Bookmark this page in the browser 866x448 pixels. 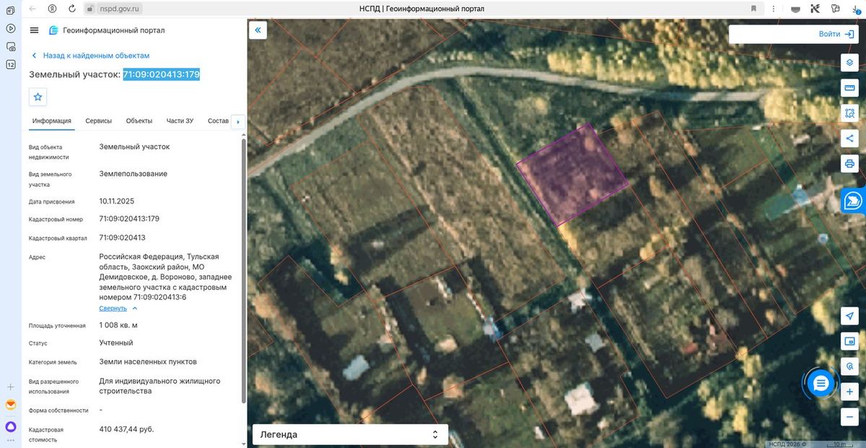[754, 9]
